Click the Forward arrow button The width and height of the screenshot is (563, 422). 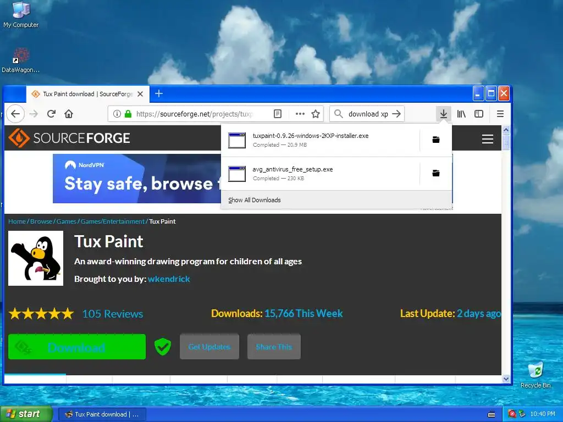pos(34,114)
